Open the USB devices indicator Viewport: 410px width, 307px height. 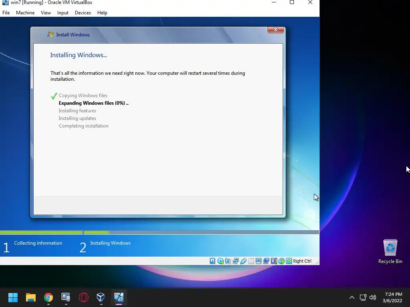tap(243, 261)
